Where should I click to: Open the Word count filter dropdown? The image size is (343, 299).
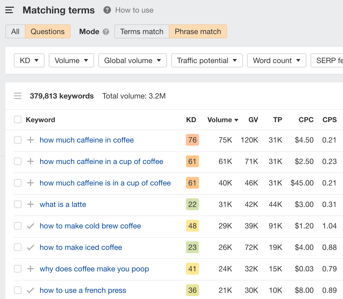(x=276, y=60)
